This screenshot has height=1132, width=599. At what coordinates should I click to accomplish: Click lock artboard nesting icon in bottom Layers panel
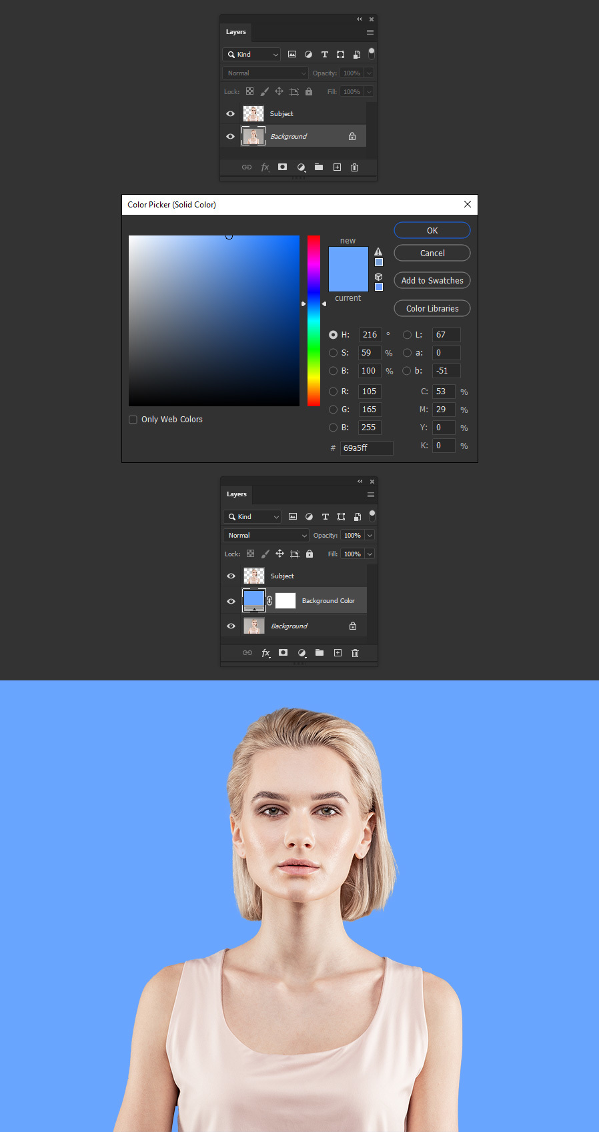click(x=294, y=554)
